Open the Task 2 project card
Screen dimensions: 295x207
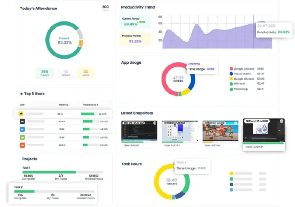click(54, 192)
